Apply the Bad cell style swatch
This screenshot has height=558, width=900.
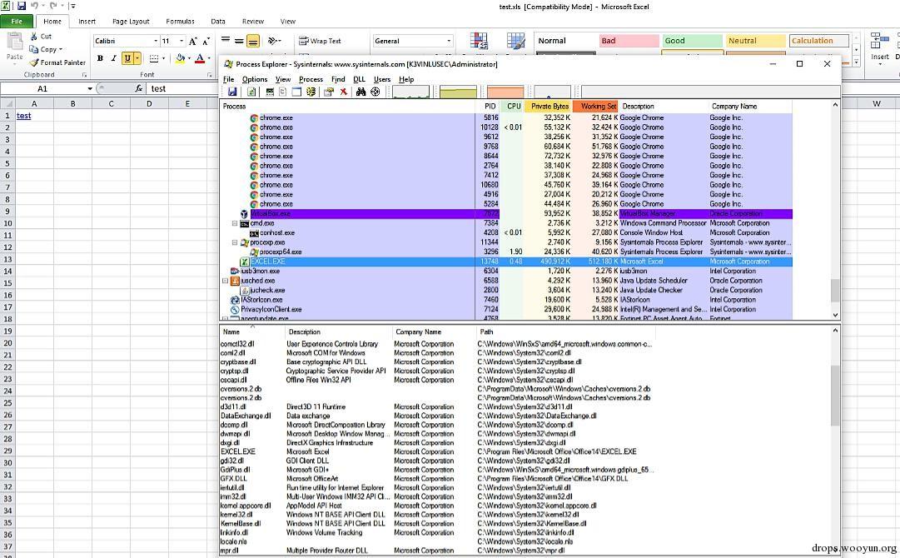point(629,41)
